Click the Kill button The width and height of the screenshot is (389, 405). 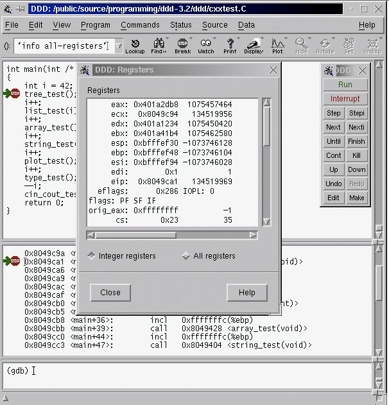pos(357,155)
